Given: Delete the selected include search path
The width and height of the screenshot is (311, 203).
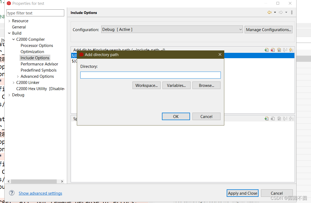Looking at the screenshot, I should click(272, 50).
